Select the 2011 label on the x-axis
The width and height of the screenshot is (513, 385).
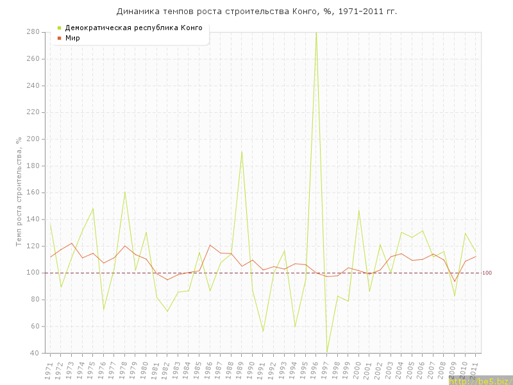click(x=474, y=370)
